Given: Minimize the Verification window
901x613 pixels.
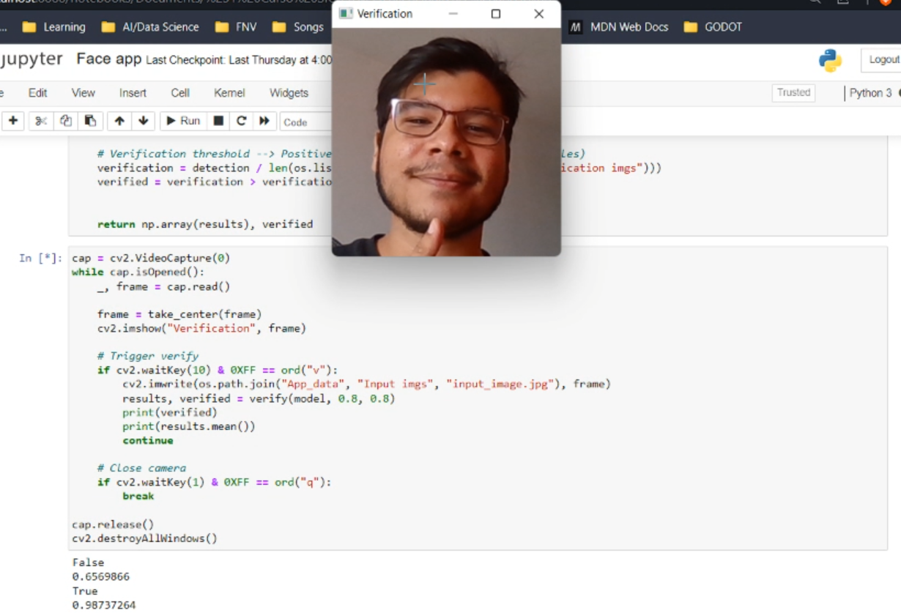Looking at the screenshot, I should click(453, 14).
